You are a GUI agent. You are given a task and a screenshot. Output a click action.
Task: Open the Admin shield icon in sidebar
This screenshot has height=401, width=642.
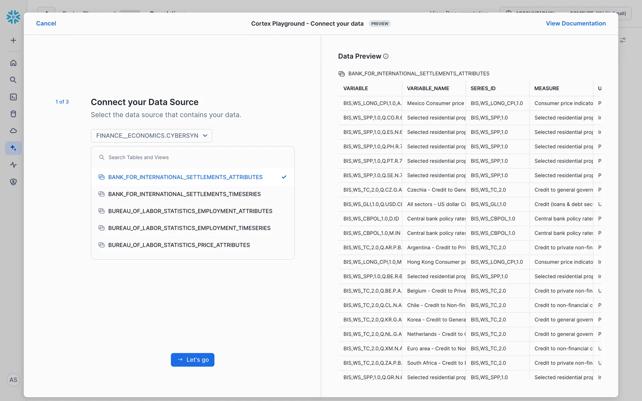[x=13, y=182]
